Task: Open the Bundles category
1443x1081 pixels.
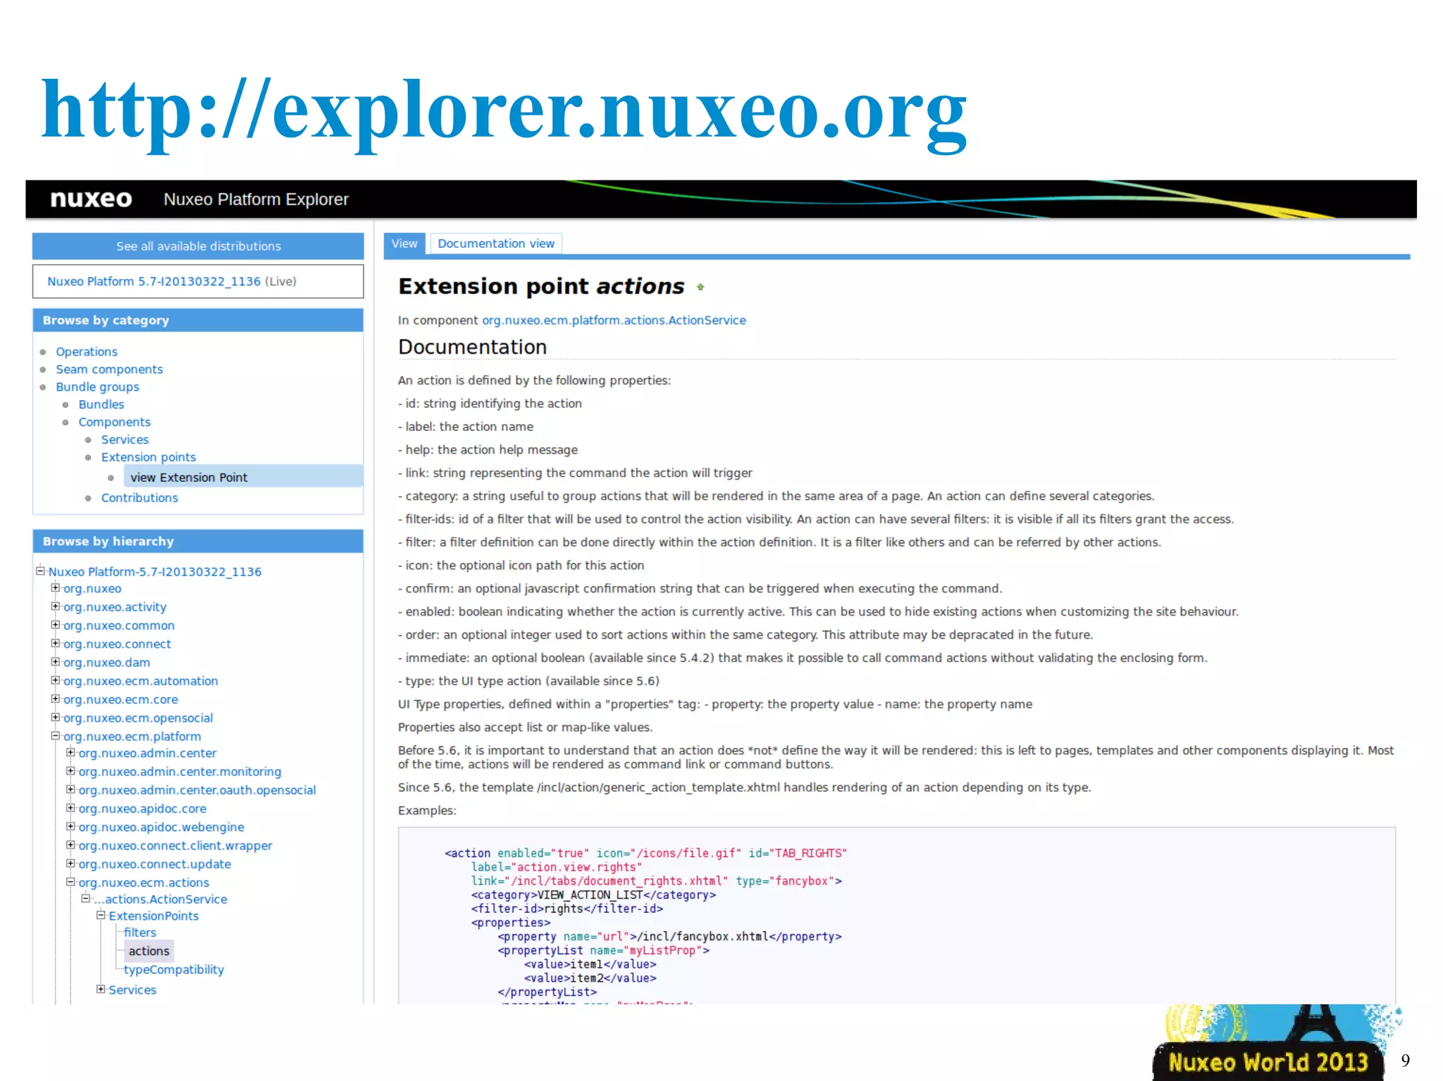Action: coord(101,404)
